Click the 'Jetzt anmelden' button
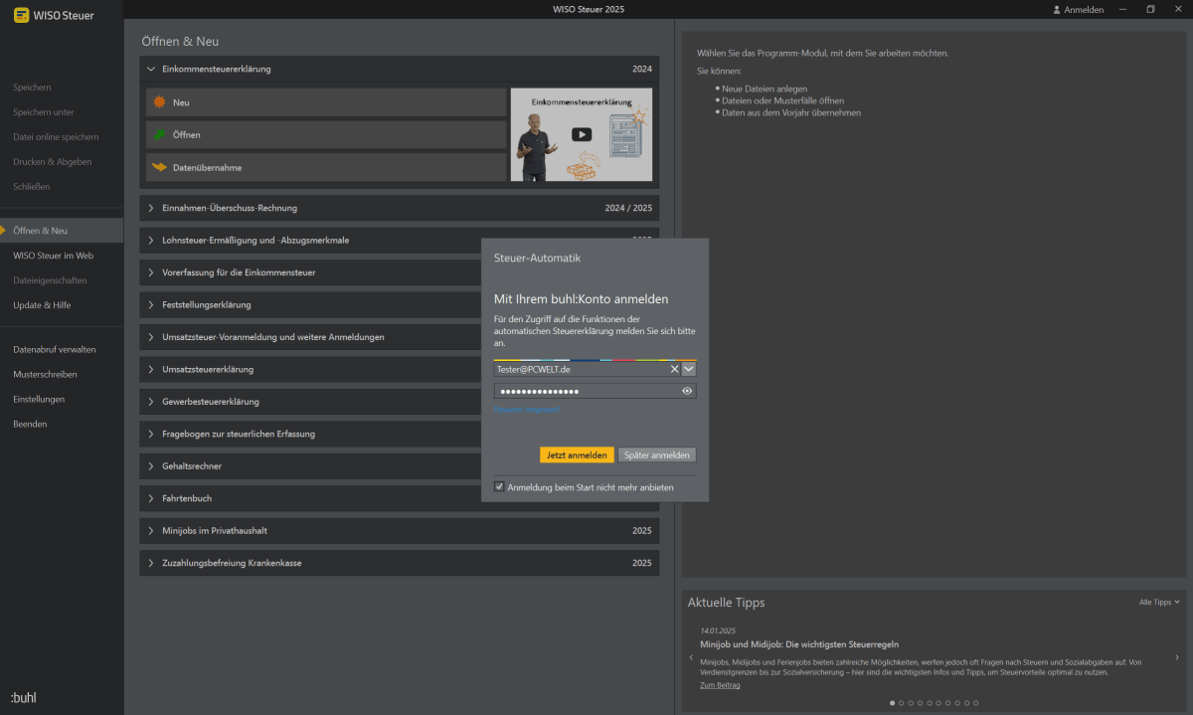 pyautogui.click(x=577, y=454)
